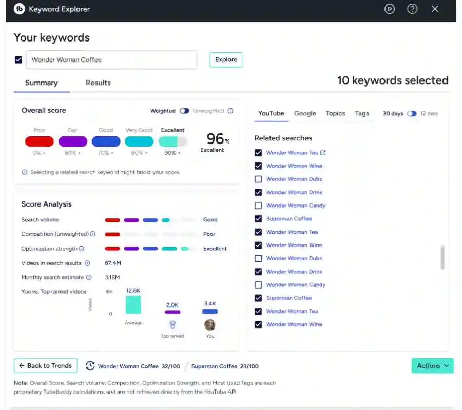Expand the Poor 0% score range chevron
This screenshot has width=462, height=410.
point(44,153)
